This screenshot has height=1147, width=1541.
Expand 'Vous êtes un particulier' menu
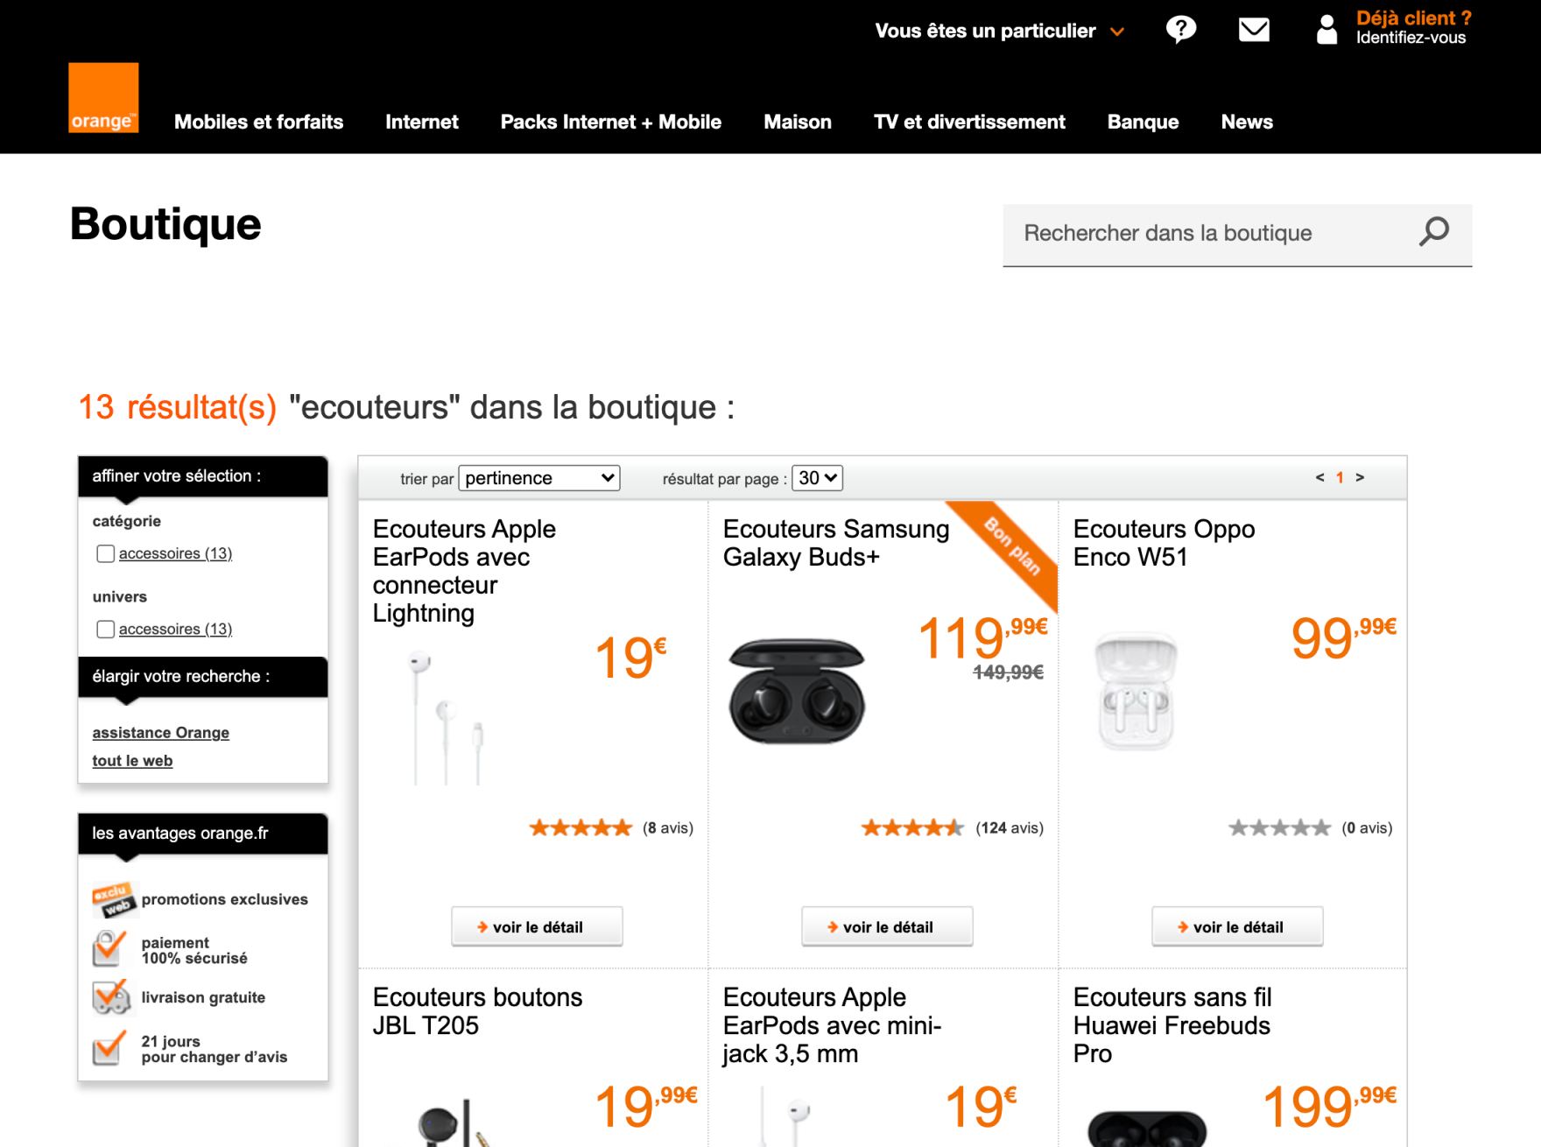point(998,32)
